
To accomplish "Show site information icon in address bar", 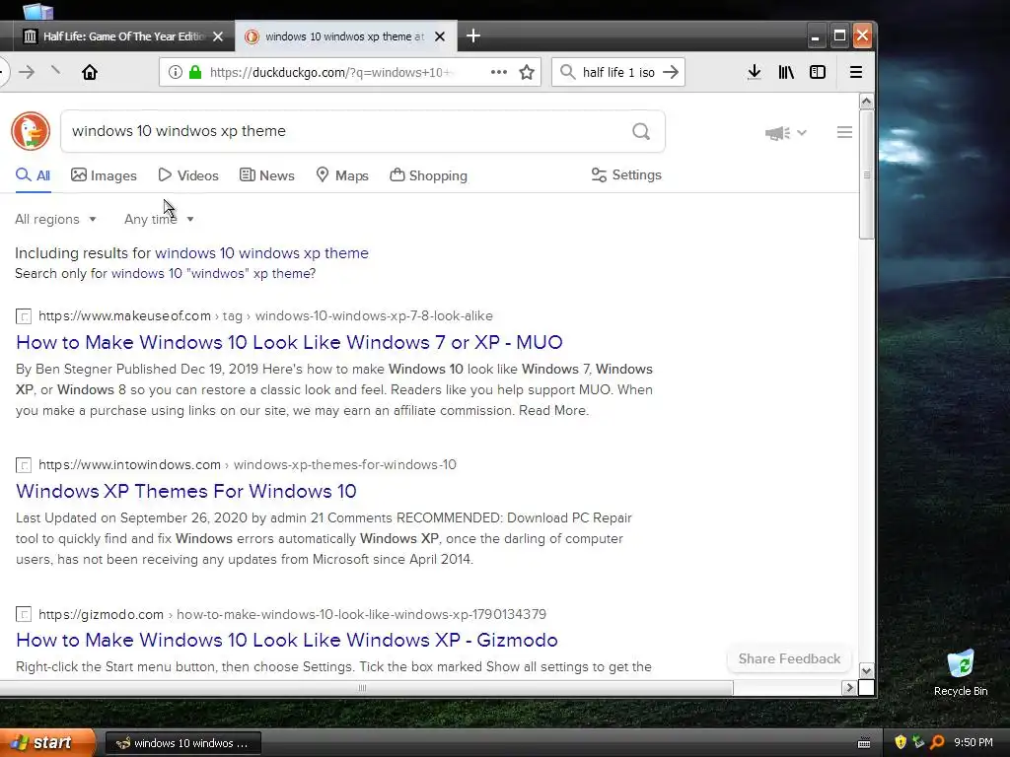I will point(176,72).
